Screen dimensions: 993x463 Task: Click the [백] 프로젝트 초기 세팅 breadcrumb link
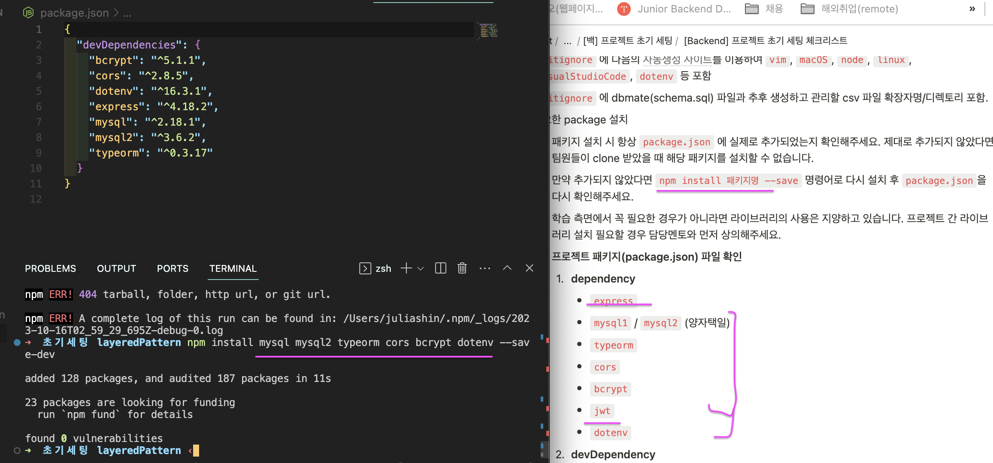pyautogui.click(x=627, y=41)
